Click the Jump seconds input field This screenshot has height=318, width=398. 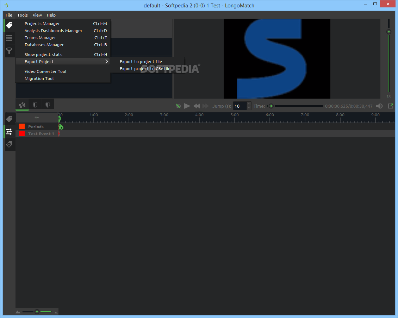240,106
